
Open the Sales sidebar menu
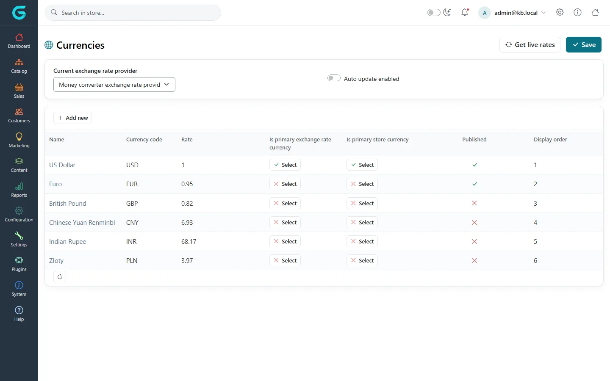[19, 91]
